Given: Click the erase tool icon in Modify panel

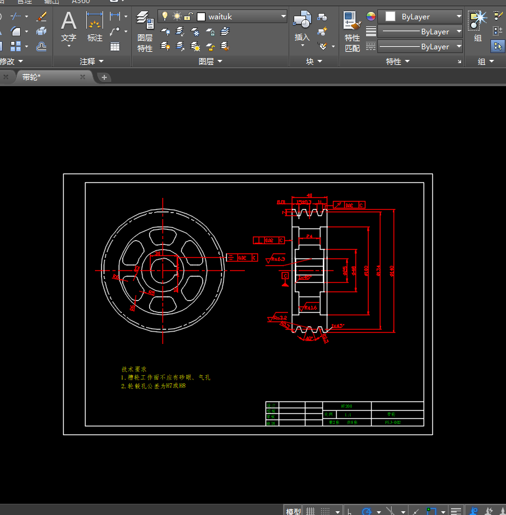Looking at the screenshot, I should (x=41, y=16).
